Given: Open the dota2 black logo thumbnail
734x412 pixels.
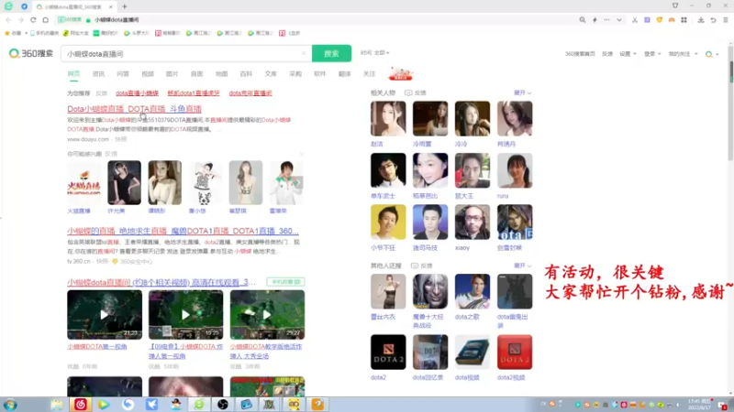Looking at the screenshot, I should tap(388, 352).
